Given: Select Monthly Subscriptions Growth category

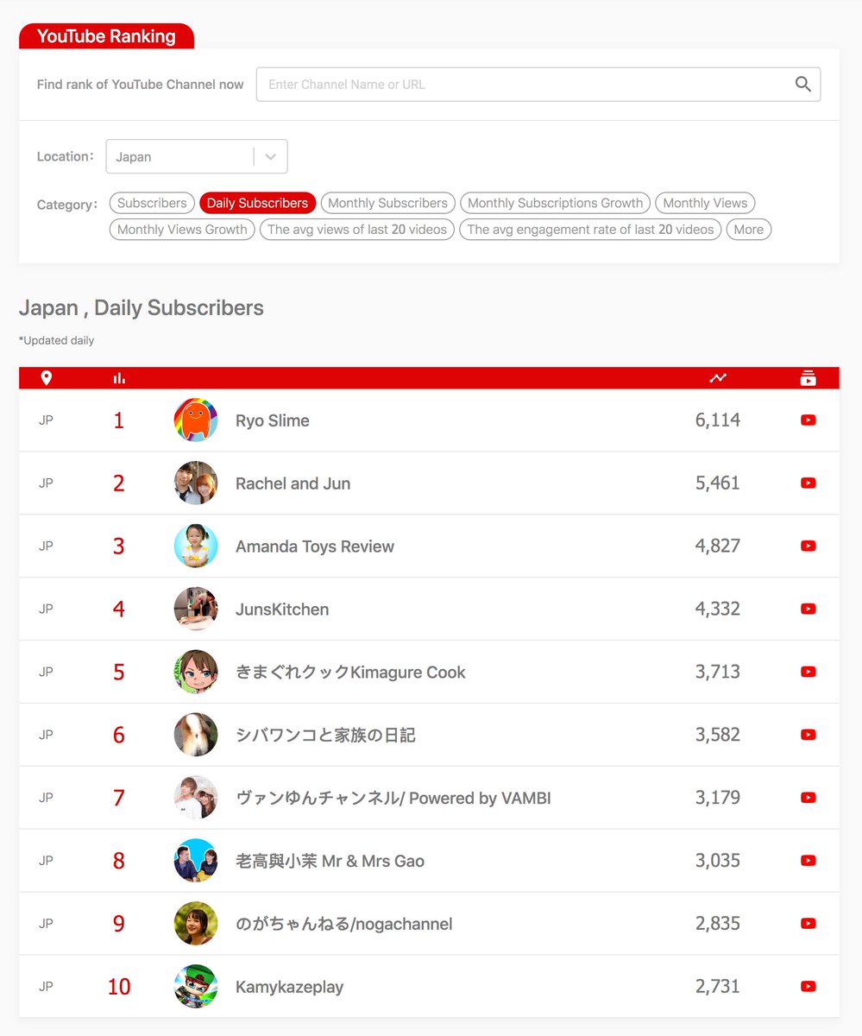Looking at the screenshot, I should (x=555, y=203).
